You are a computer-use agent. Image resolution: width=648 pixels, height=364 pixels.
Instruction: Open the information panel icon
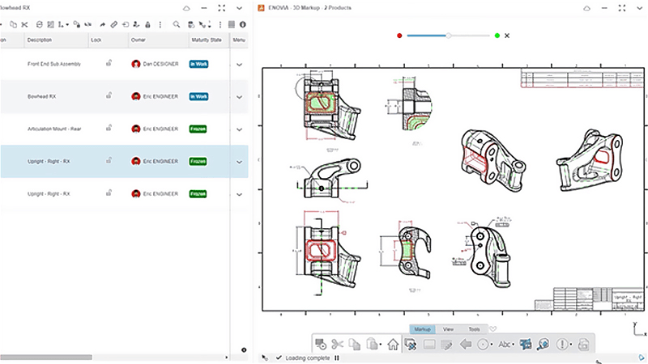[x=243, y=24]
